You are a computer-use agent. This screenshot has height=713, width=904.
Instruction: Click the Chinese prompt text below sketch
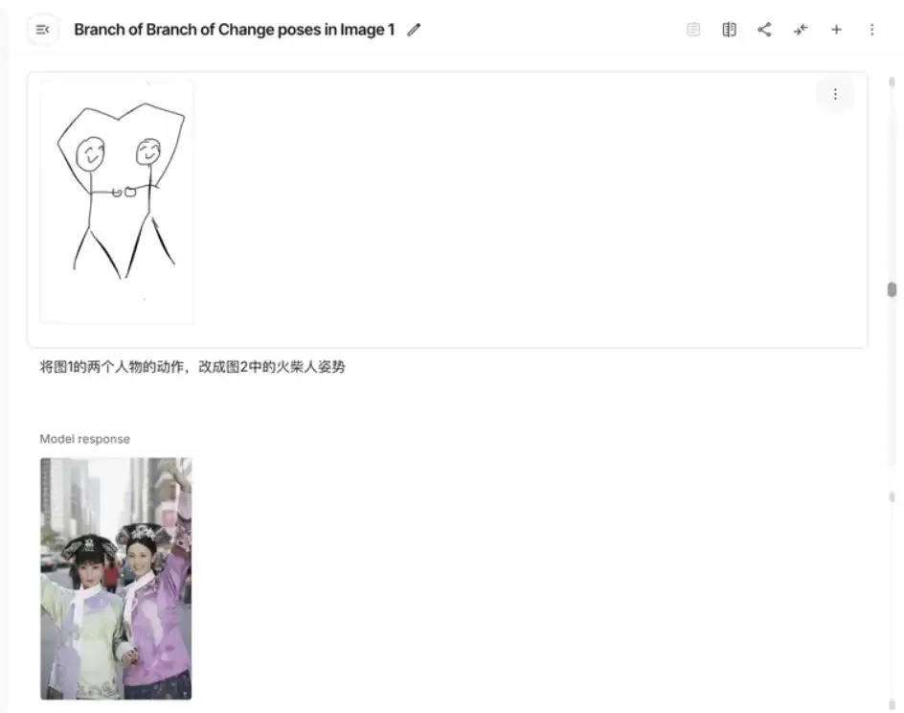(192, 367)
